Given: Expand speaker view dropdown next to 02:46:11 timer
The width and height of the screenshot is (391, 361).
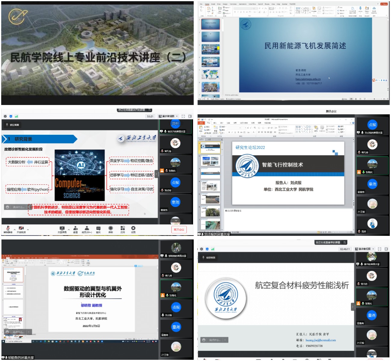Looking at the screenshot, I should [373, 249].
